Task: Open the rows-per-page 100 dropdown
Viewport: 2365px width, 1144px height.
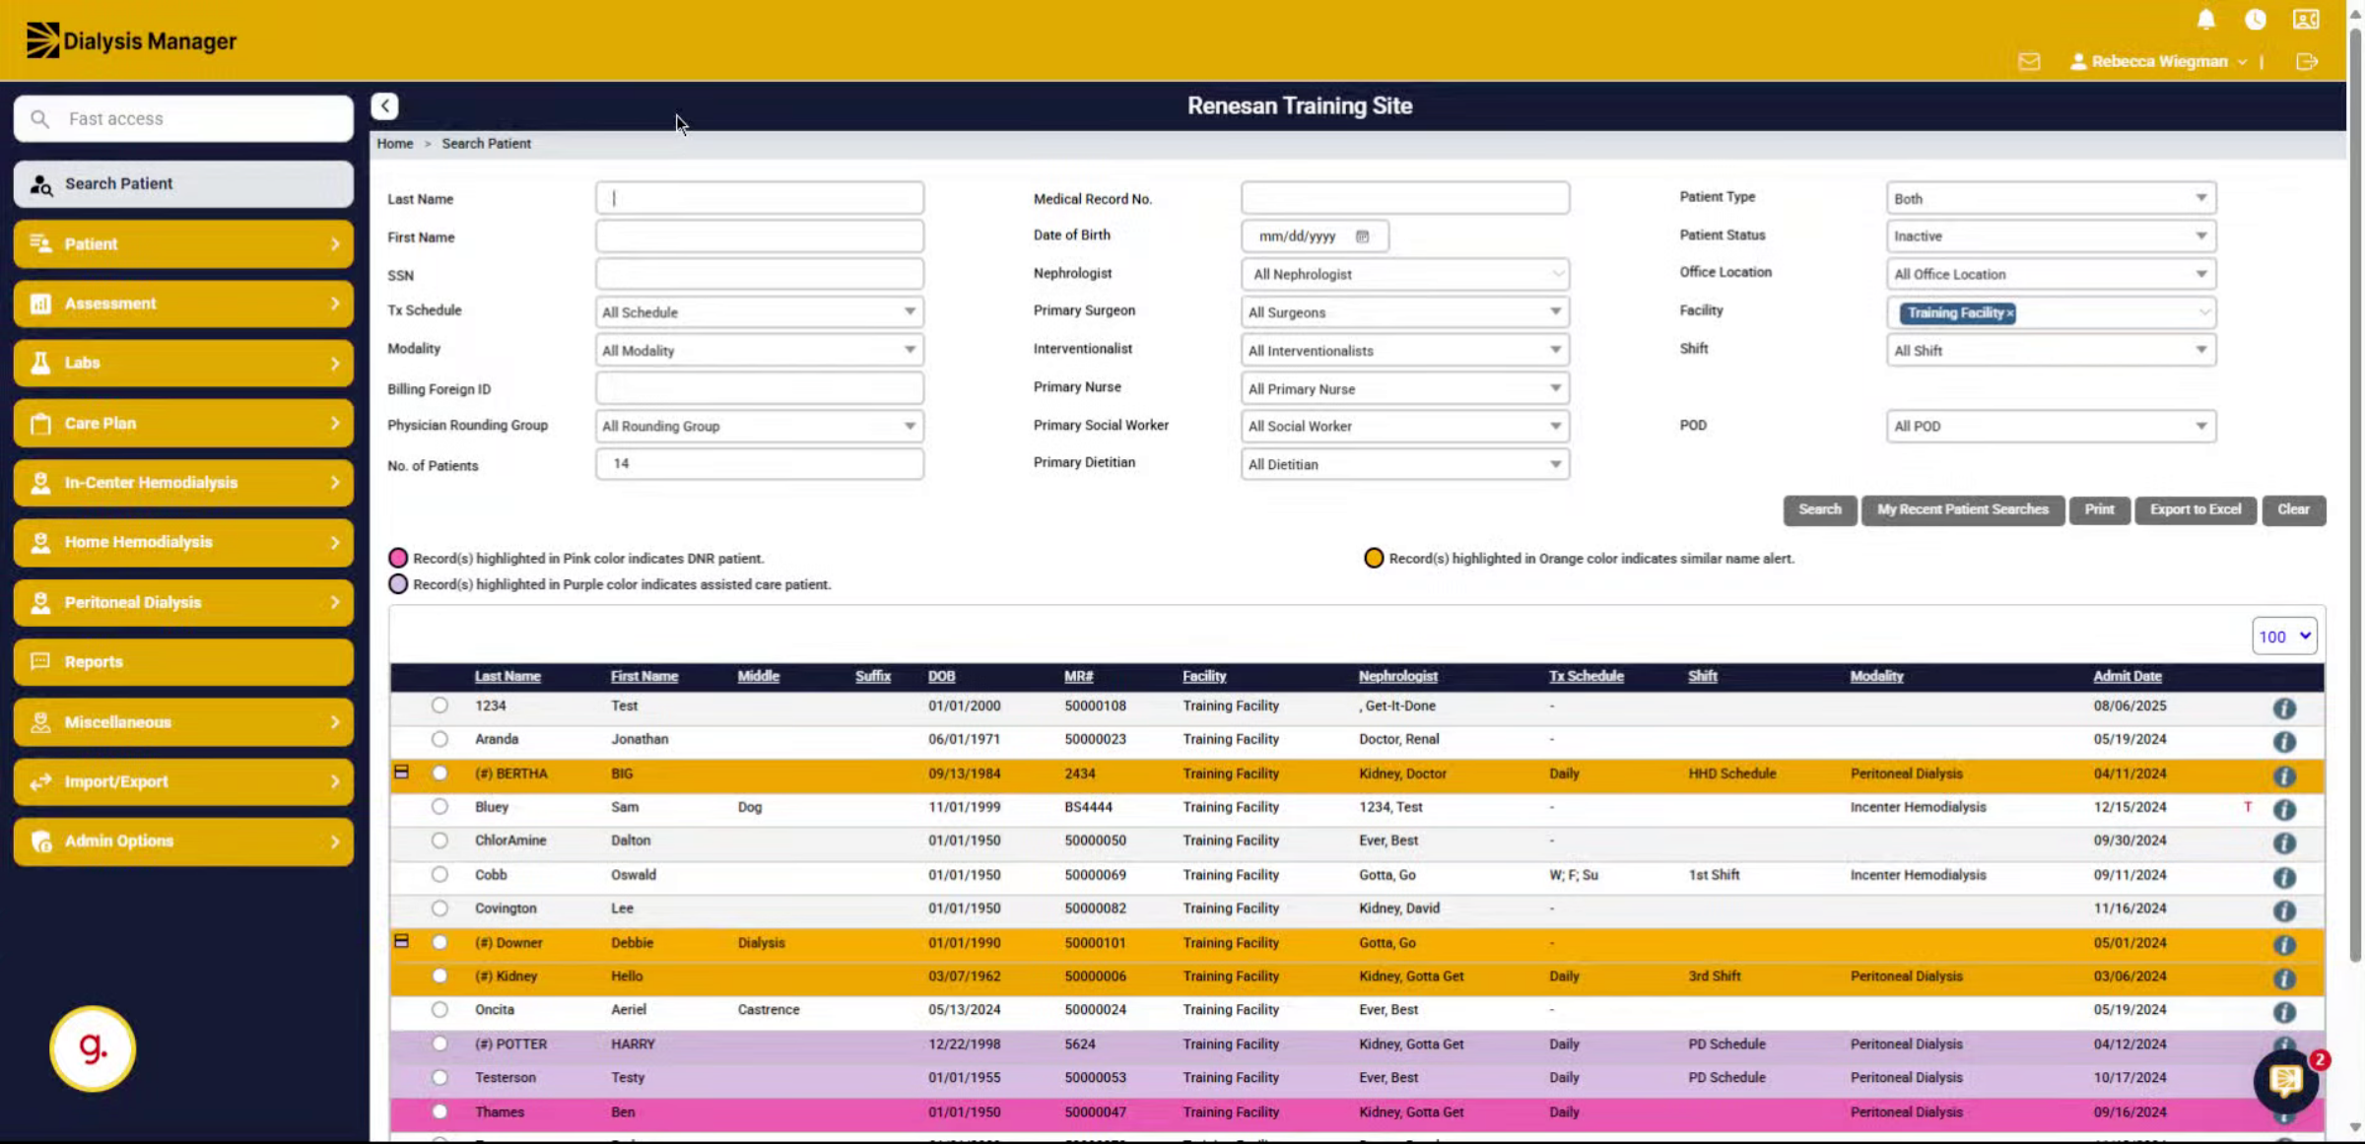Action: click(x=2283, y=637)
